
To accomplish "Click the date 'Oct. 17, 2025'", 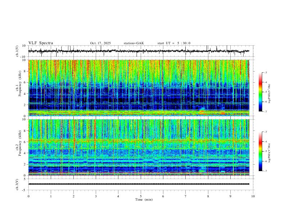I will point(100,43).
